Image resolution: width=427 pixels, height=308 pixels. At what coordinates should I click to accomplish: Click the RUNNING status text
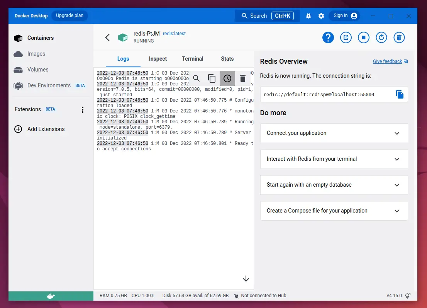tap(144, 41)
